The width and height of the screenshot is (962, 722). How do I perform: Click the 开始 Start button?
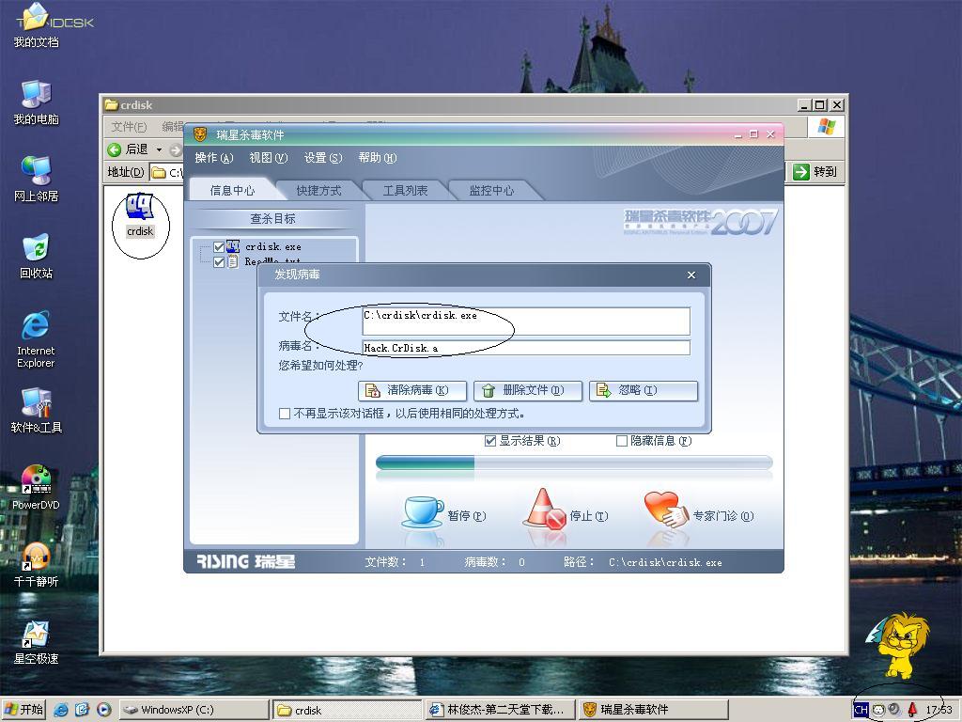[23, 710]
